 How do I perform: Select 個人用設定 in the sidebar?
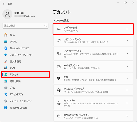click(25, 61)
